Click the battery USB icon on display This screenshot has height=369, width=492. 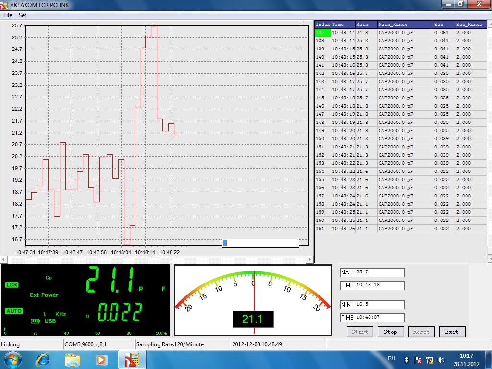pyautogui.click(x=36, y=321)
